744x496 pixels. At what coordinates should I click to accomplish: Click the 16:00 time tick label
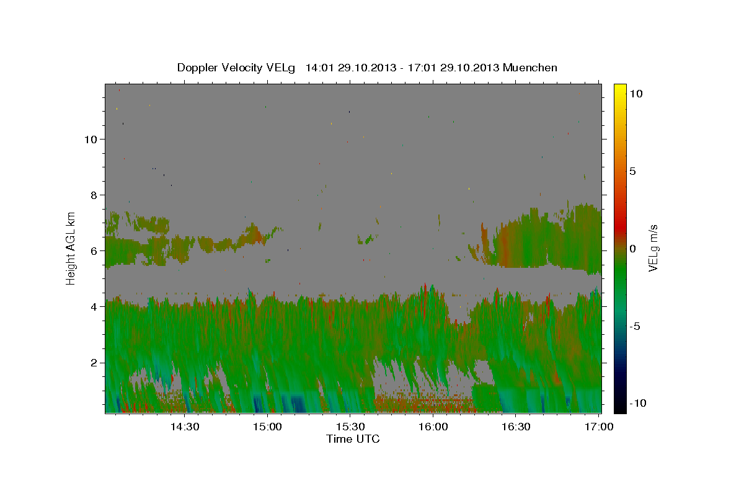[x=433, y=427]
